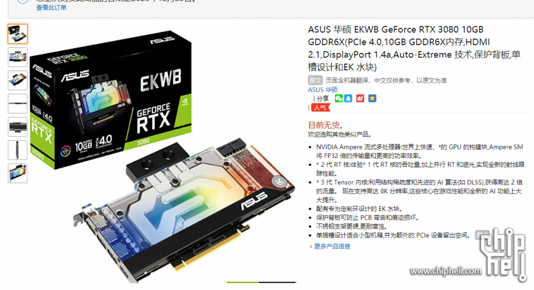Select the third angled card thumbnail
This screenshot has width=534, height=290.
point(17,80)
